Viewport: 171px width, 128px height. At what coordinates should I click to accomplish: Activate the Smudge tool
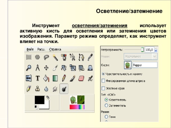55,89
